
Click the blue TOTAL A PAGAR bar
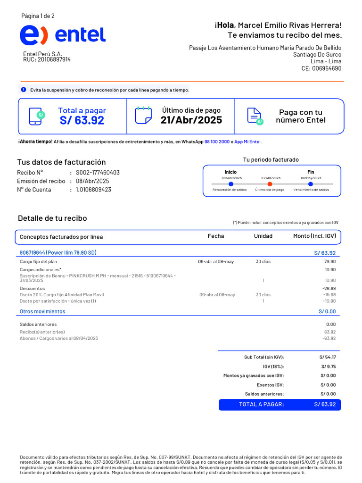[280, 404]
